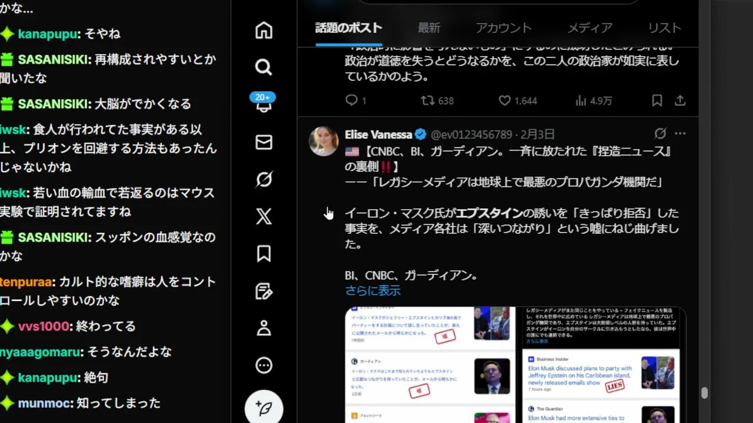Click Grok icon on Elise Vanessa's post
Image resolution: width=753 pixels, height=423 pixels.
661,133
